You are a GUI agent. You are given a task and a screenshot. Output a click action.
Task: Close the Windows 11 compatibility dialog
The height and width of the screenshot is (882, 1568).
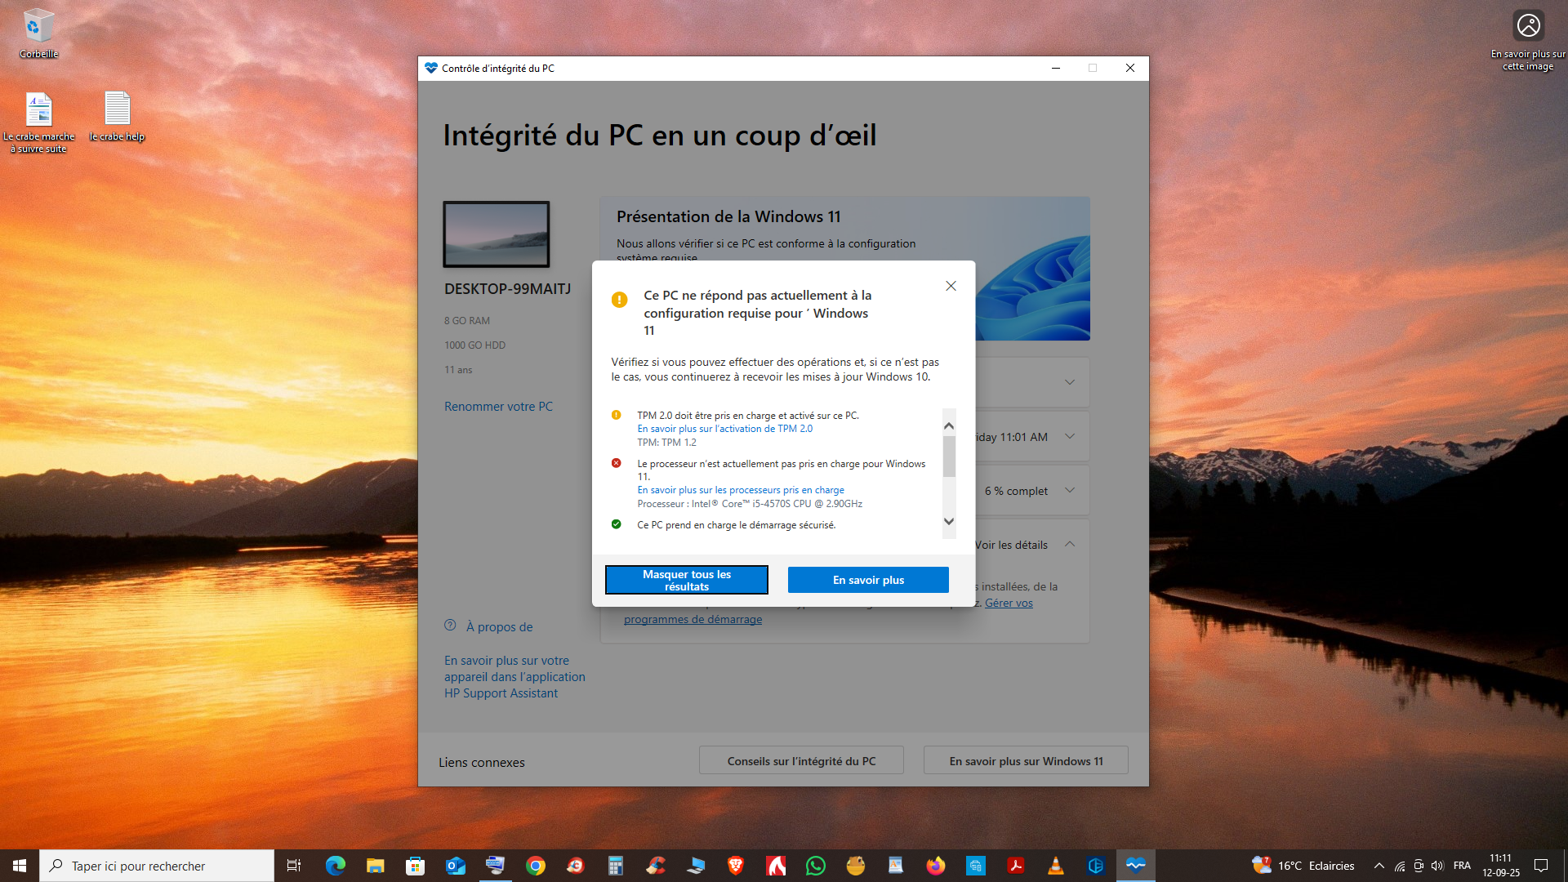tap(951, 286)
